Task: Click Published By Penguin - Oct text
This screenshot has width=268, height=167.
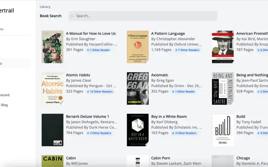Action: (91, 86)
